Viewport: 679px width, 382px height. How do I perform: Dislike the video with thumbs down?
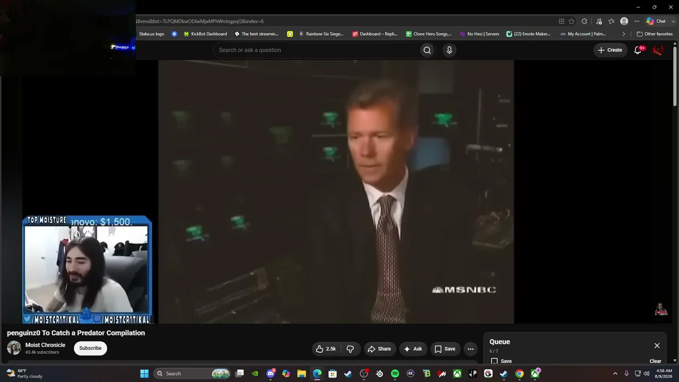(350, 349)
